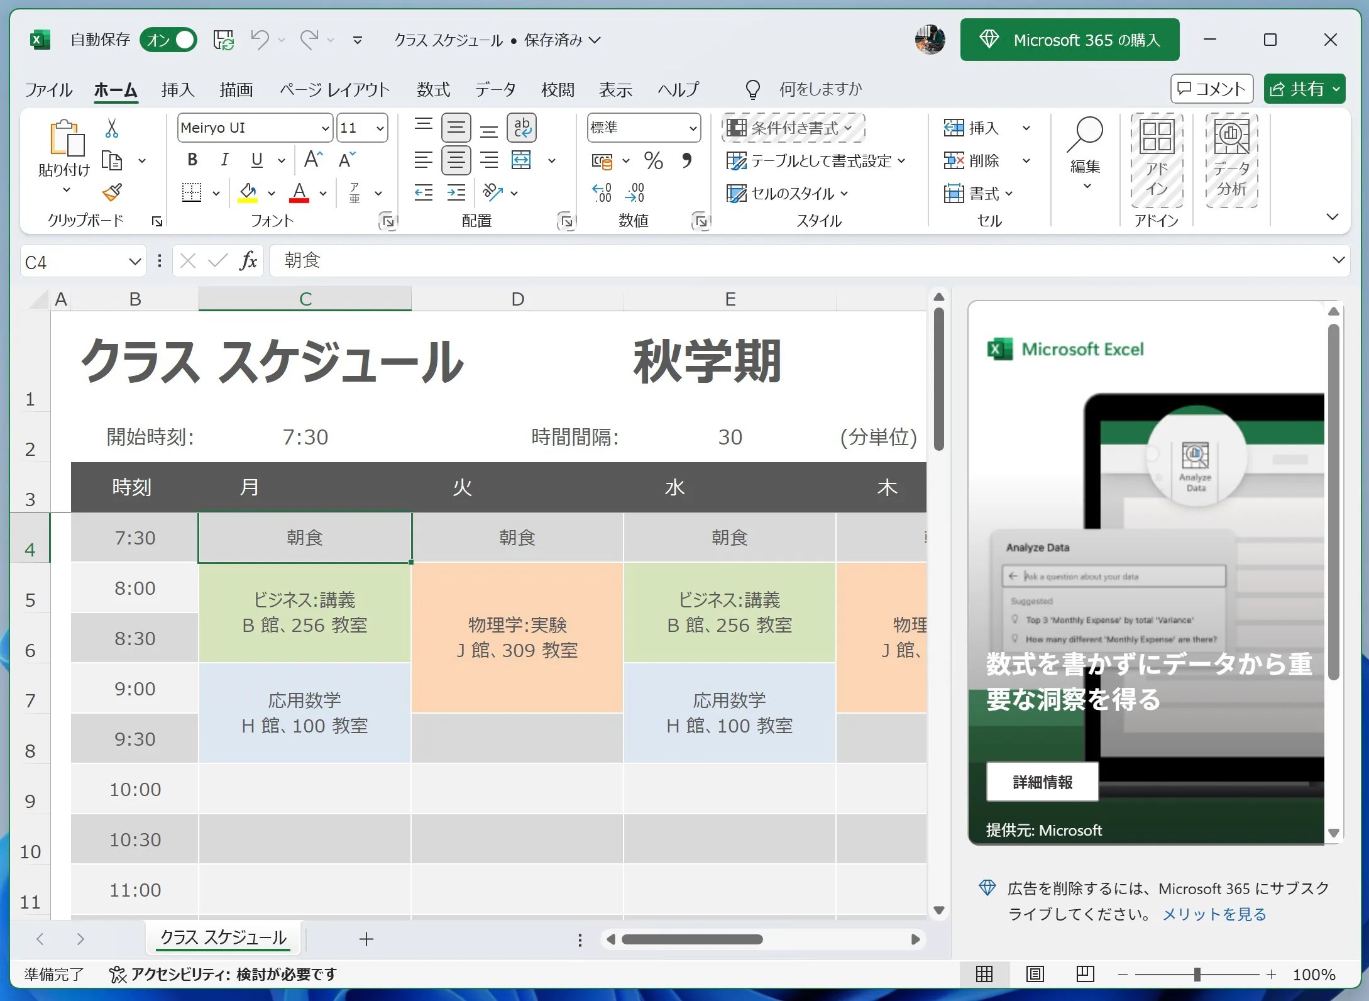Toggle Bold formatting

192,160
